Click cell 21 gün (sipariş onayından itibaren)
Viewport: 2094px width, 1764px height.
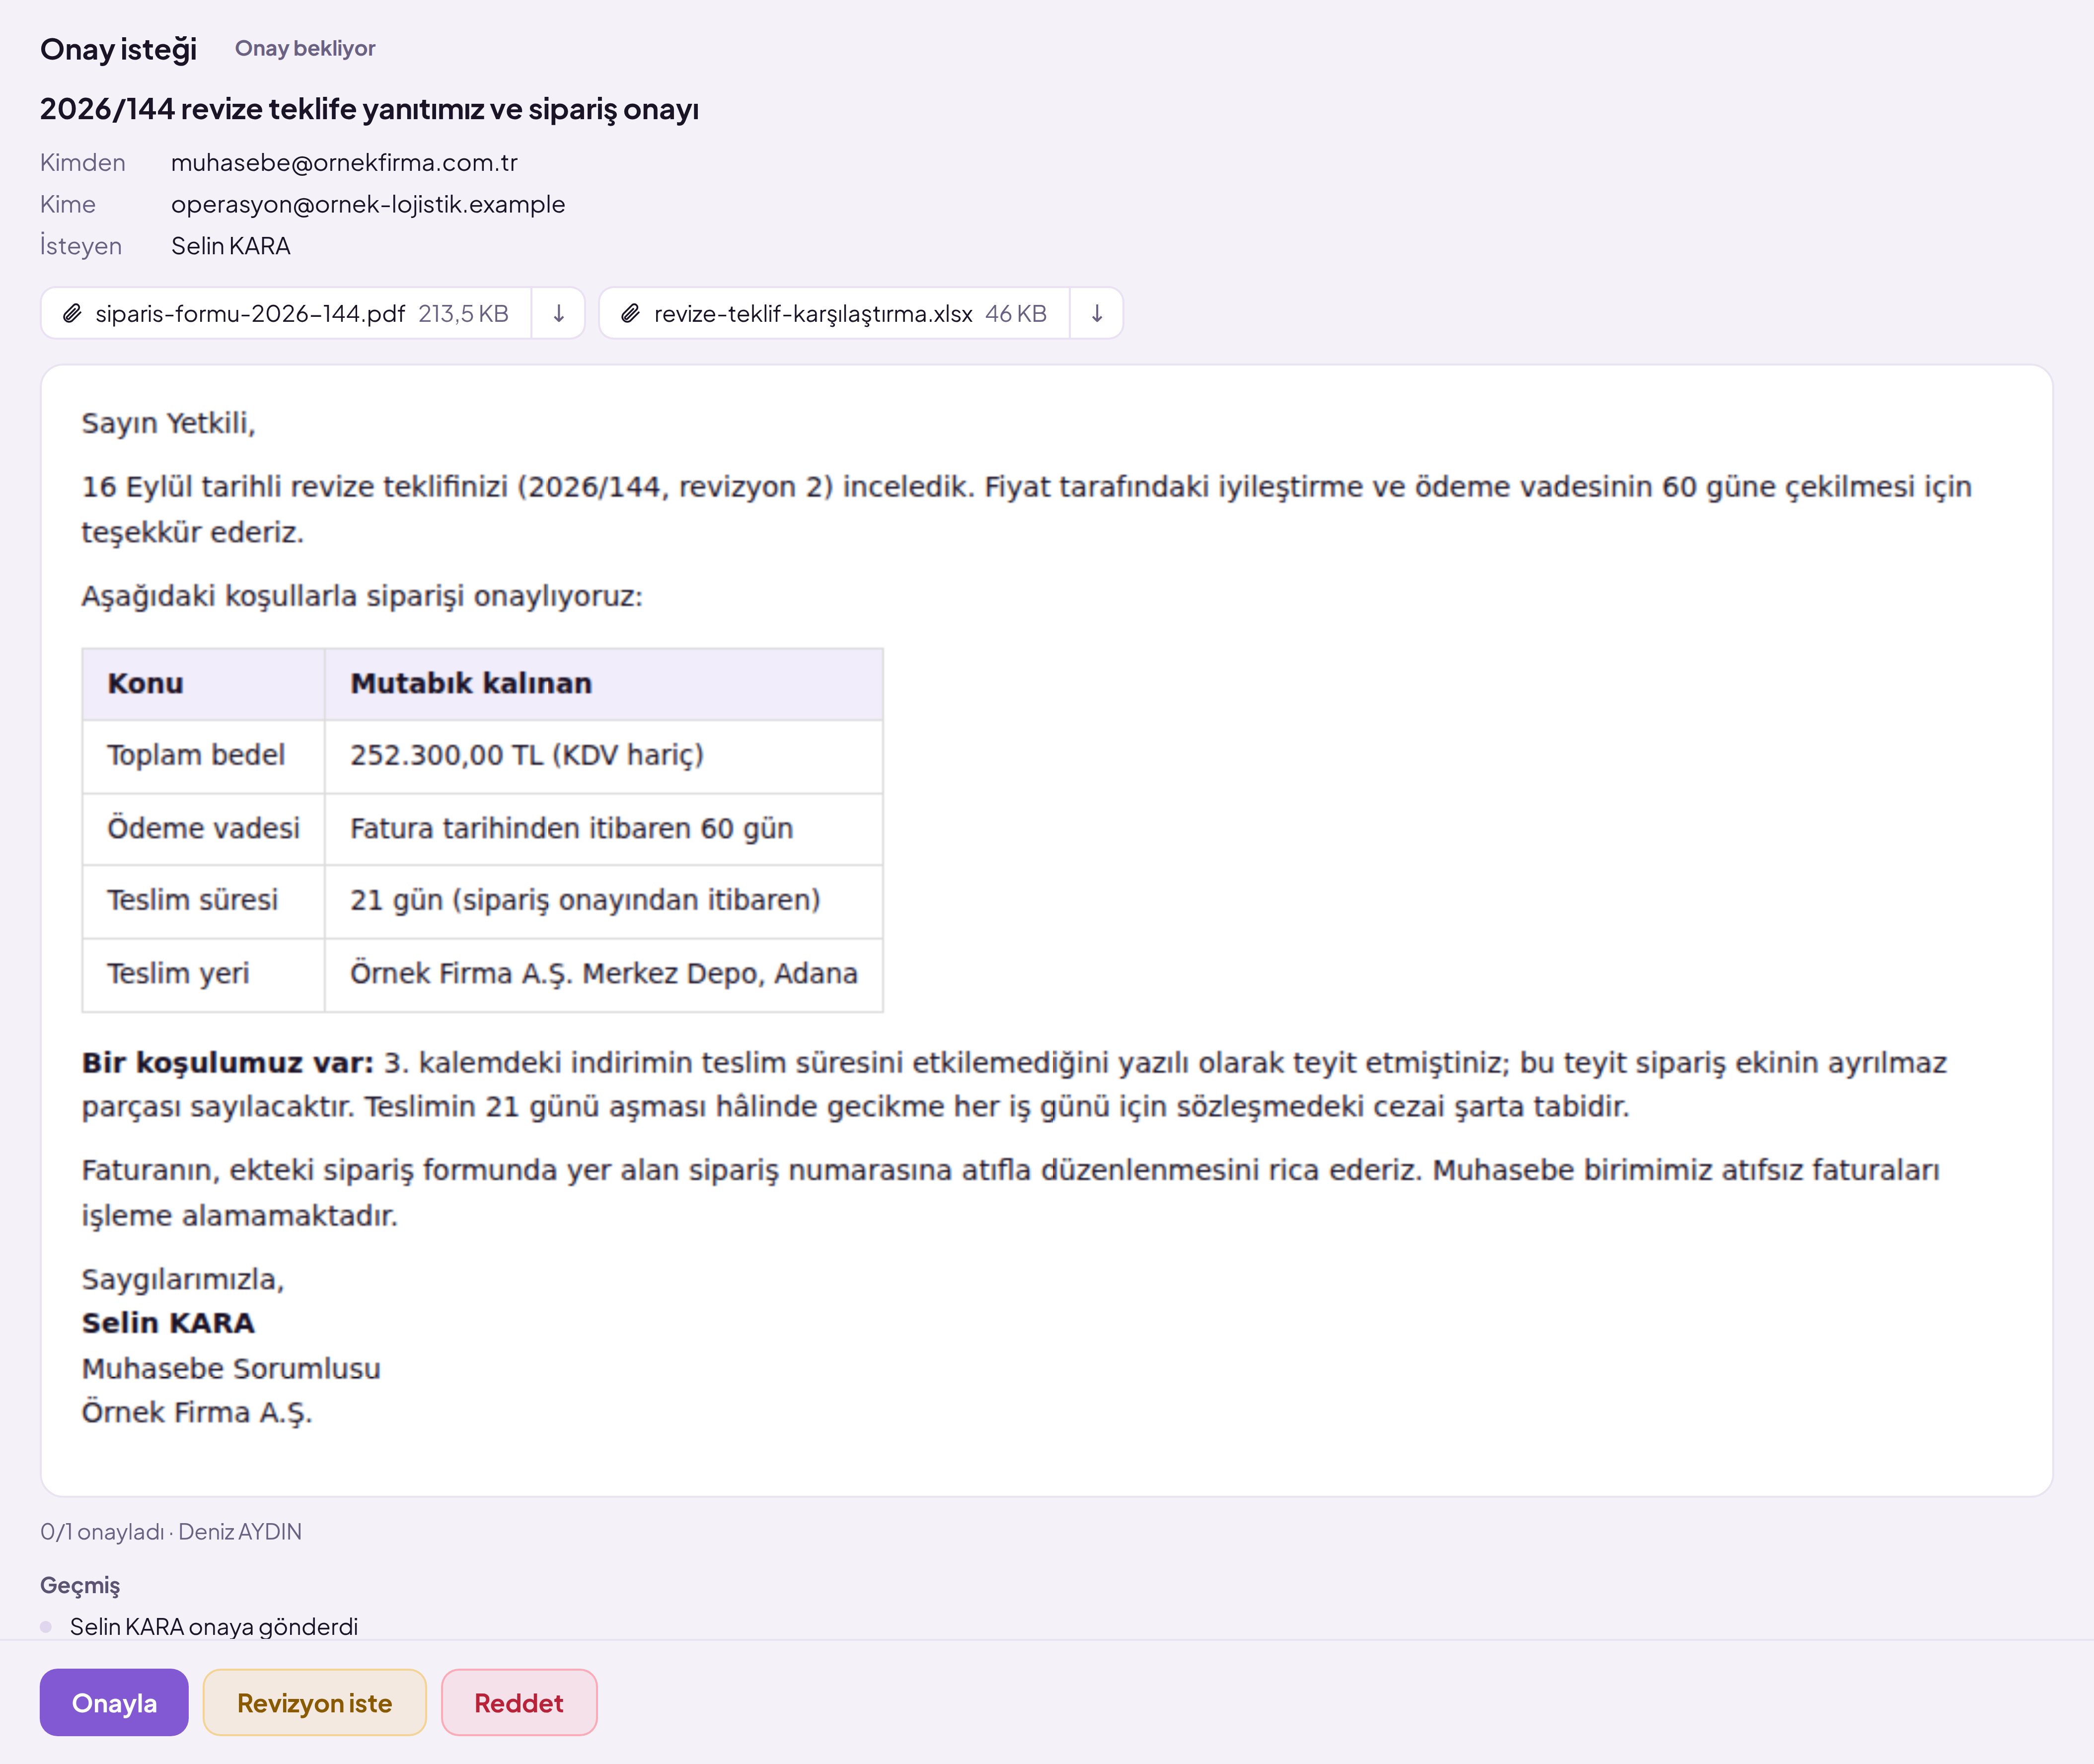603,901
